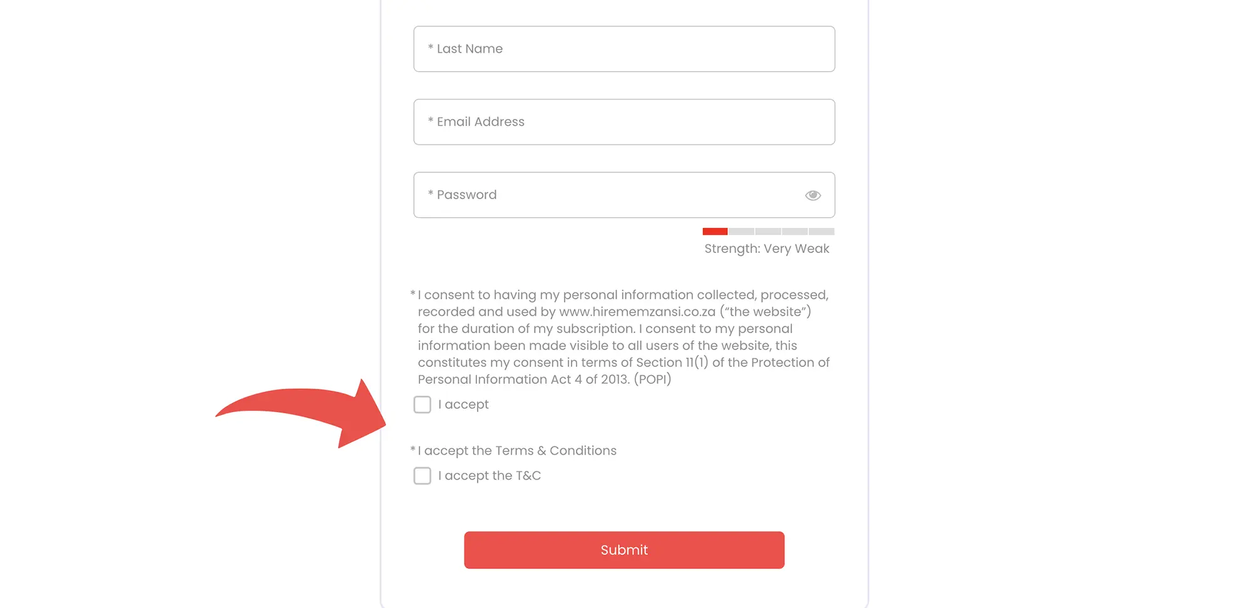Image resolution: width=1252 pixels, height=608 pixels.
Task: Click the last strength meter segment
Action: (x=821, y=232)
